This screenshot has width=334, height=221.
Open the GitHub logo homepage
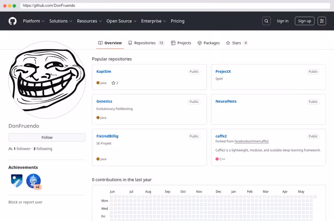pos(13,21)
